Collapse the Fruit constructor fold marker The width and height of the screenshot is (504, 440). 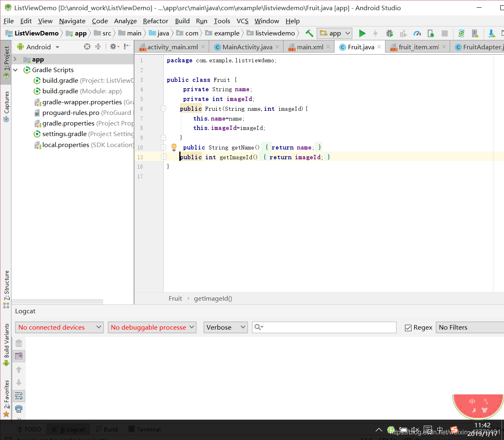(x=163, y=109)
